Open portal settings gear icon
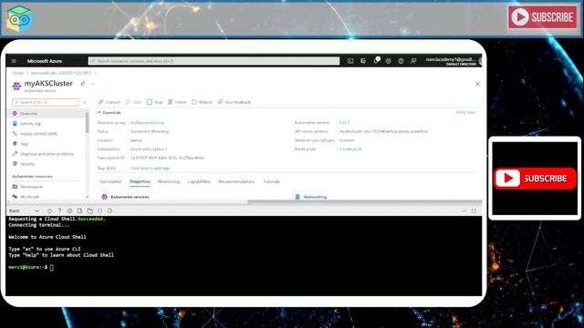The image size is (584, 328). coord(388,61)
